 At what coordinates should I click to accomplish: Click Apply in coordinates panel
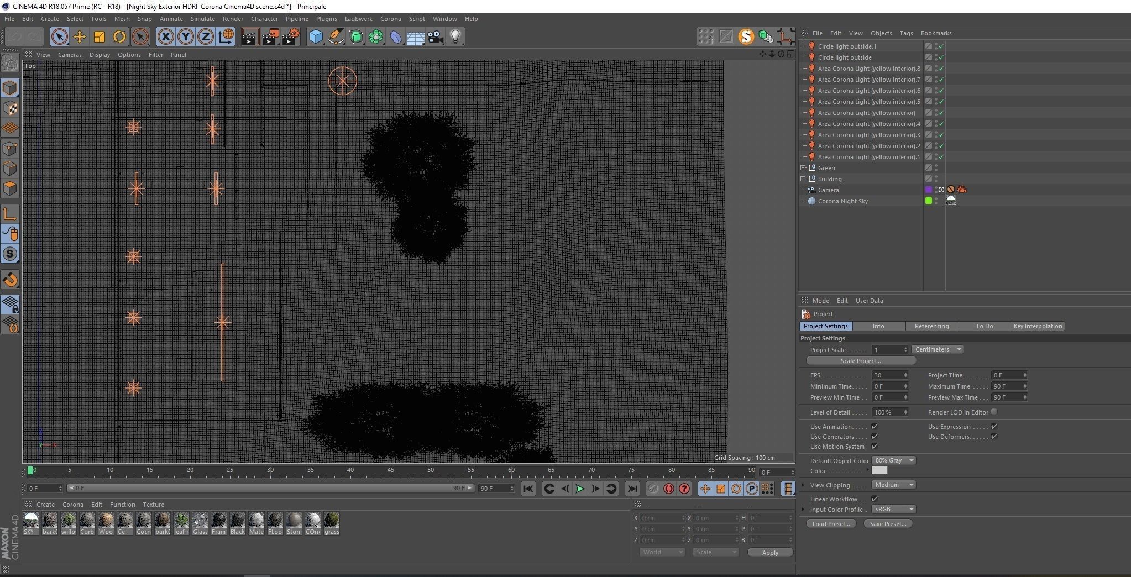click(770, 552)
